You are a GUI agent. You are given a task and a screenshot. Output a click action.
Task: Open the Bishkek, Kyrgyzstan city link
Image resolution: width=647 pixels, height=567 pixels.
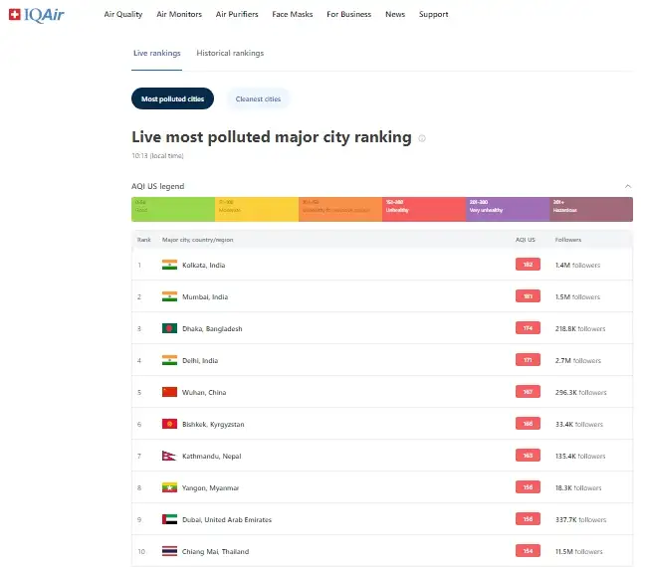[213, 424]
